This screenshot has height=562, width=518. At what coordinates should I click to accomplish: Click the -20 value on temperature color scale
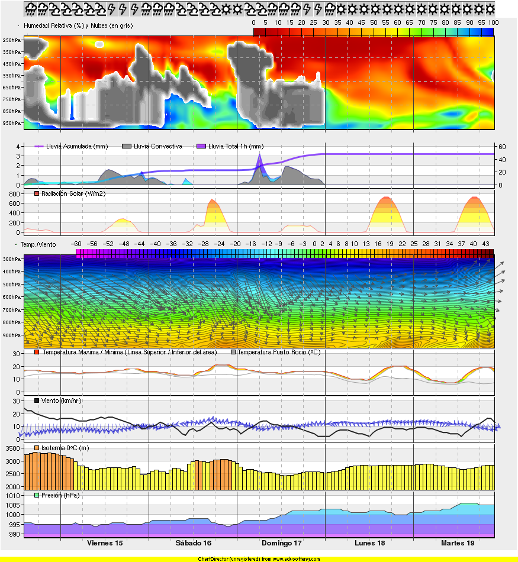point(235,244)
